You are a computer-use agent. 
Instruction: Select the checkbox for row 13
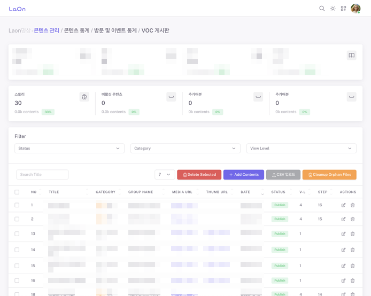[x=17, y=234]
